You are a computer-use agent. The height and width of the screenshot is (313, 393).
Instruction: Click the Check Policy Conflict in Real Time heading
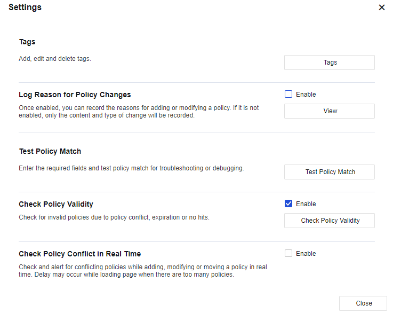79,254
